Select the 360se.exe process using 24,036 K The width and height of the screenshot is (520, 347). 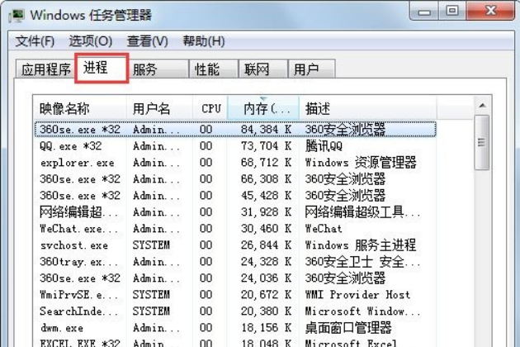pos(235,278)
